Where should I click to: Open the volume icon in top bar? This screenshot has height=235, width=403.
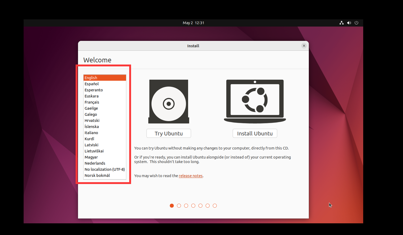(x=349, y=23)
